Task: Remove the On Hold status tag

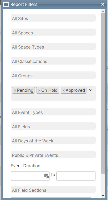Action: [x=39, y=90]
